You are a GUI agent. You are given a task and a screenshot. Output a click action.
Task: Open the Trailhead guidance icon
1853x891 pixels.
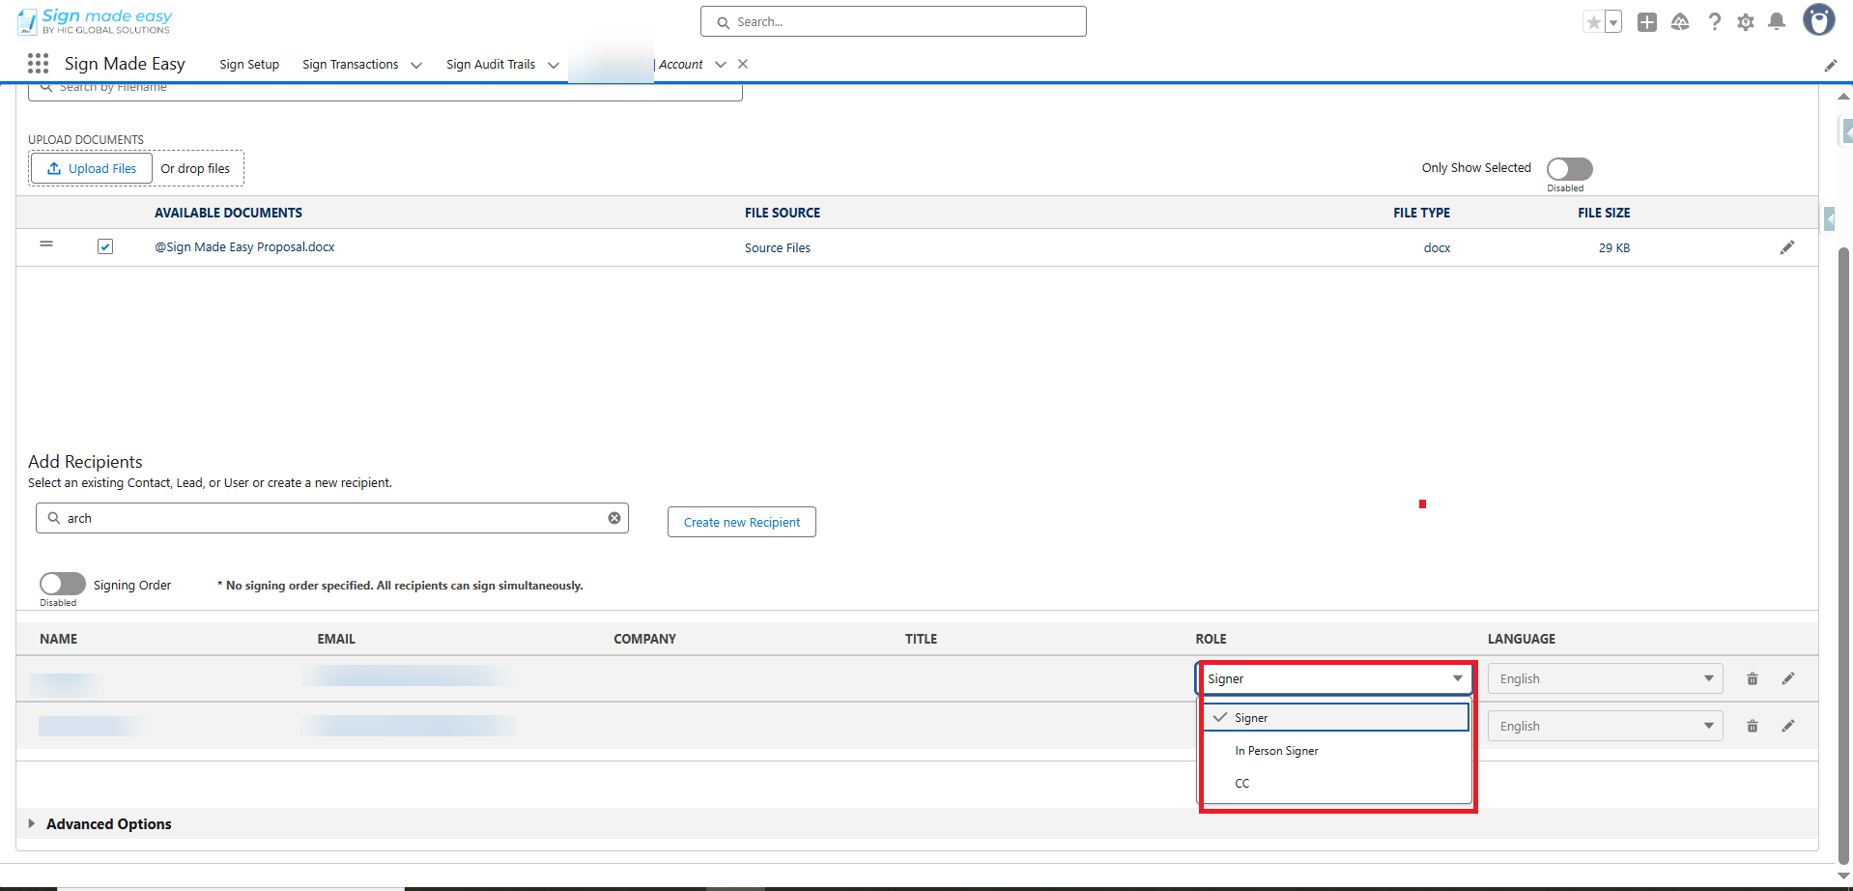1680,22
